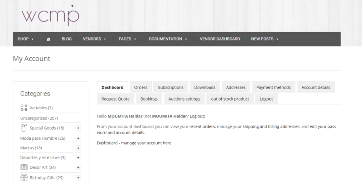Open the Request Quote tab

point(116,99)
